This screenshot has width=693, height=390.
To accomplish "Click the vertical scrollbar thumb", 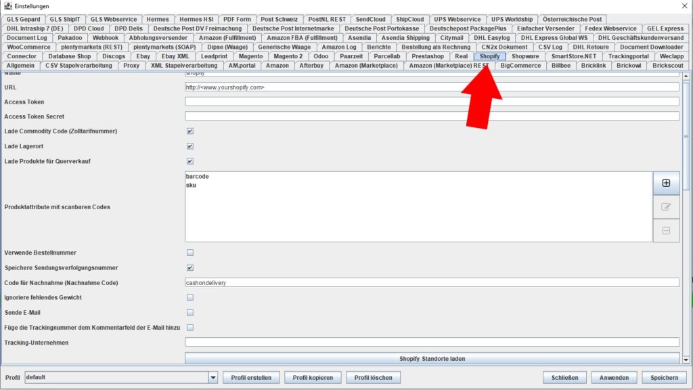I will point(686,136).
